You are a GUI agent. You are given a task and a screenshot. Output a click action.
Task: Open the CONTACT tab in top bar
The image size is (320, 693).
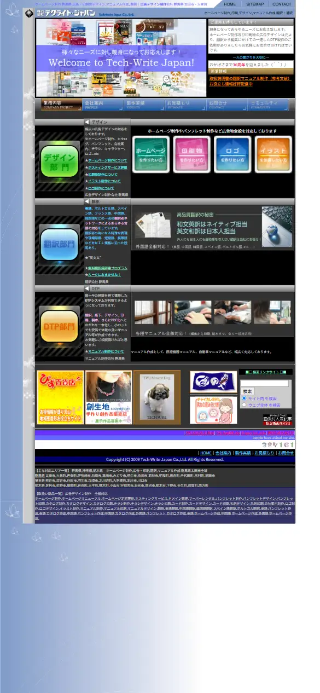tap(282, 4)
